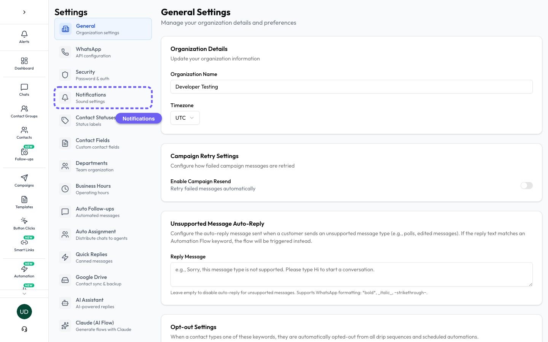Image resolution: width=548 pixels, height=342 pixels.
Task: Click the support headset icon
Action: [24, 329]
